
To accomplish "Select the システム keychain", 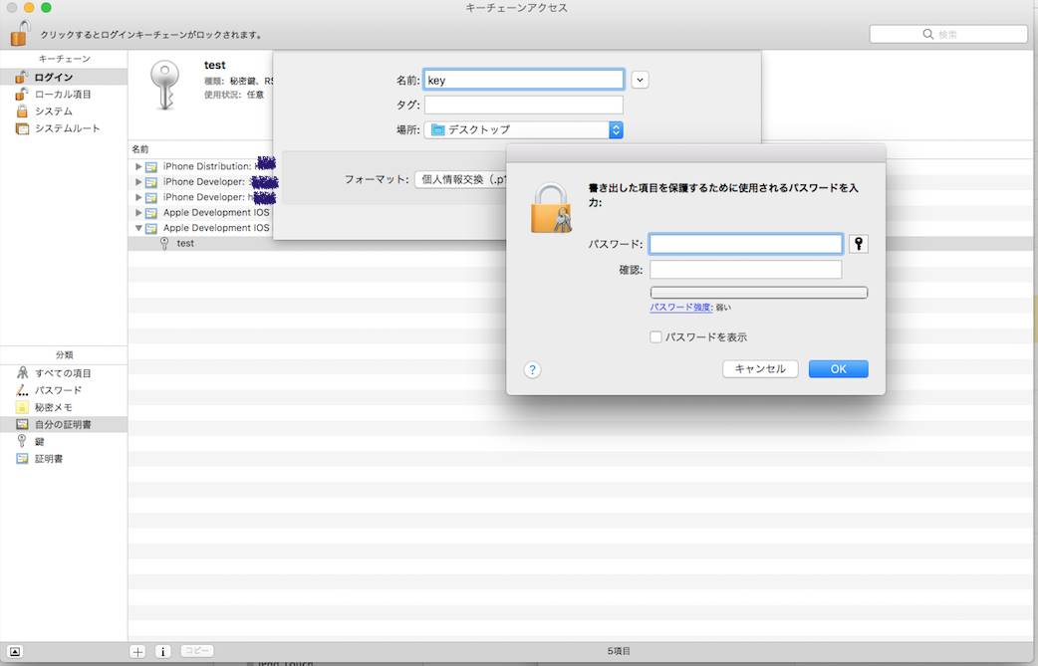I will pos(64,111).
